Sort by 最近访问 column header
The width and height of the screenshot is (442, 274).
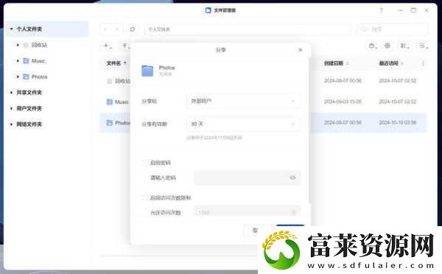pos(388,63)
